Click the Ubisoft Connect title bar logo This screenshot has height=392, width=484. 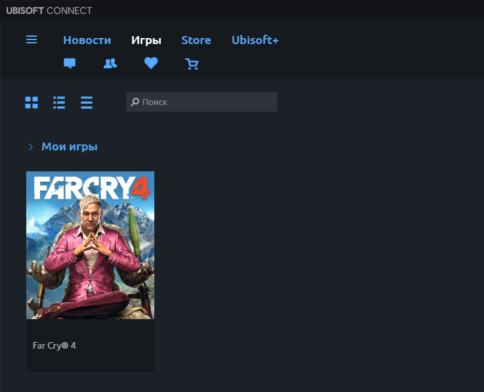tap(49, 11)
